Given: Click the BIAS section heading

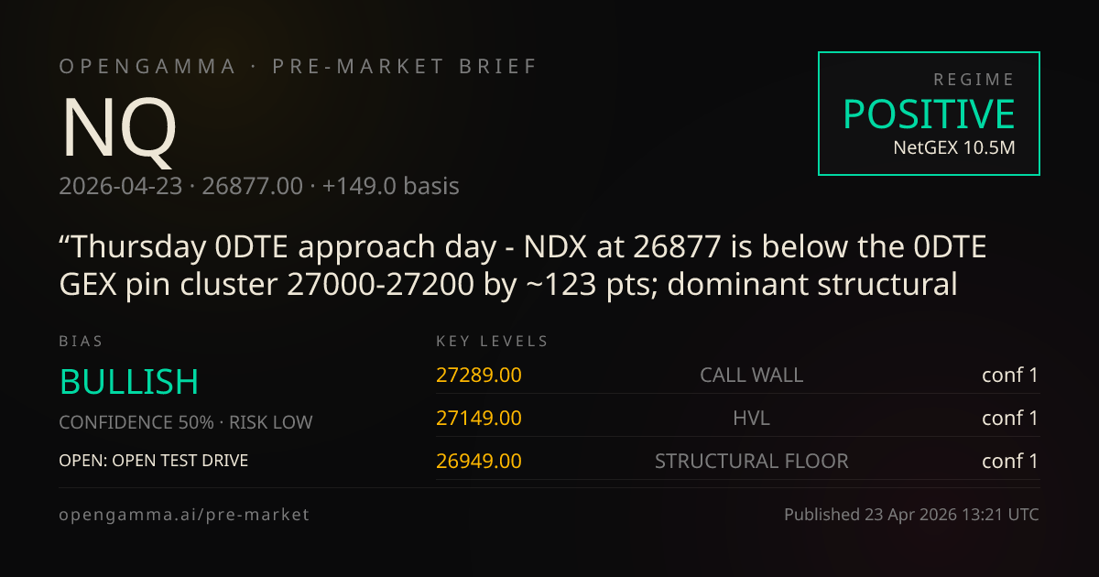Looking at the screenshot, I should pyautogui.click(x=82, y=342).
